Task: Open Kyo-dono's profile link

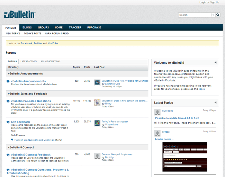Action: coord(168,111)
